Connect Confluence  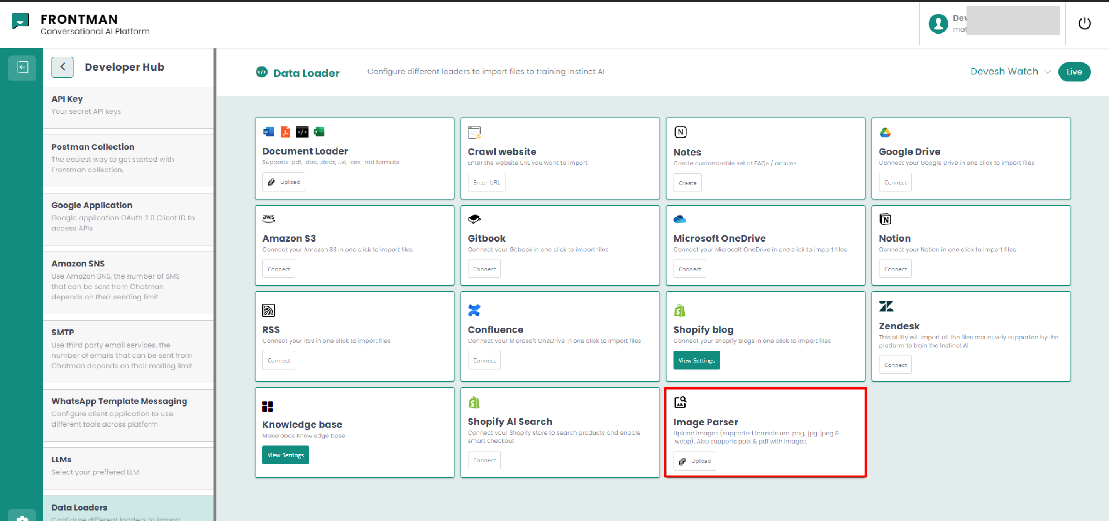[x=484, y=360]
